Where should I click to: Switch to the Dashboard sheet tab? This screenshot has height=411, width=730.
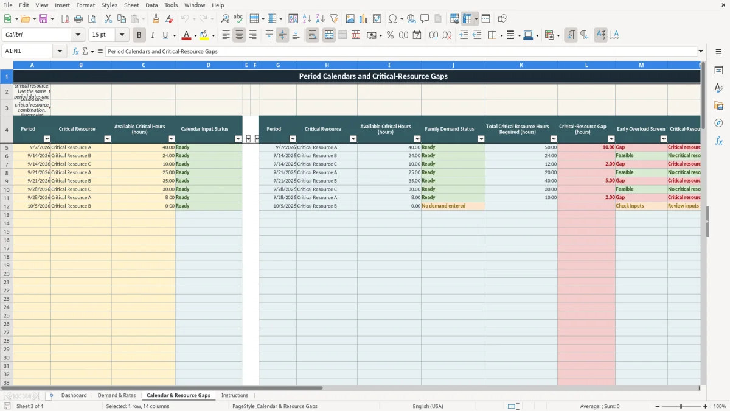[x=74, y=395]
